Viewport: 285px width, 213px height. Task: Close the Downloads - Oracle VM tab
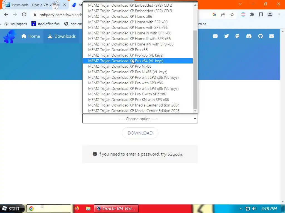pos(65,5)
